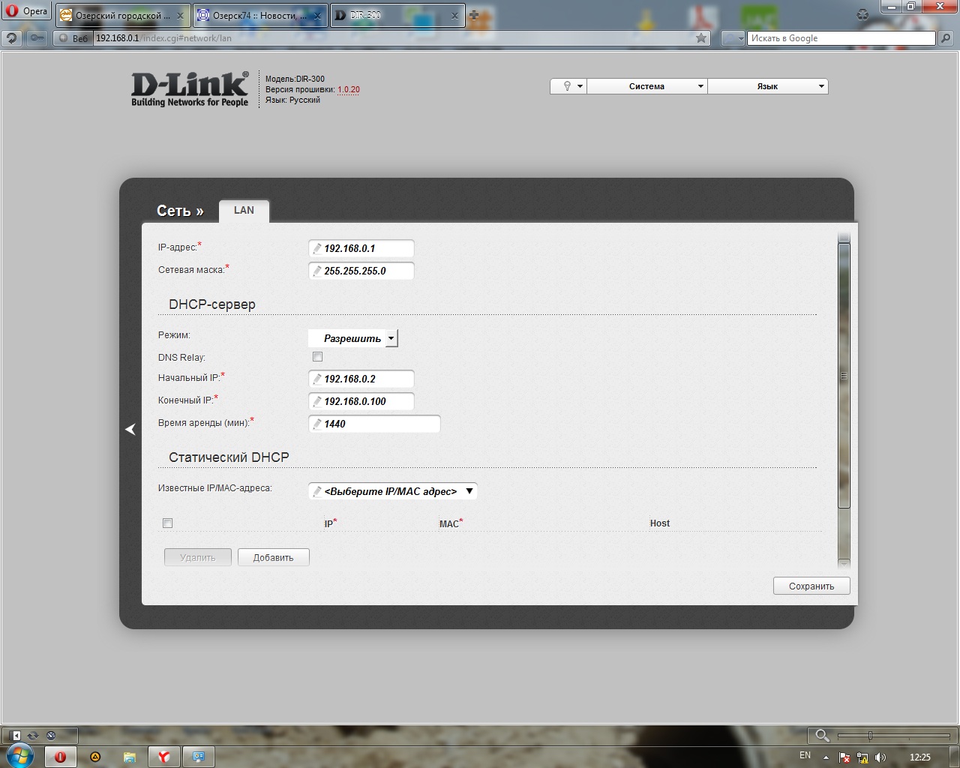The width and height of the screenshot is (960, 768).
Task: Click the scrollbar down arrow in LAN panel
Action: point(844,562)
